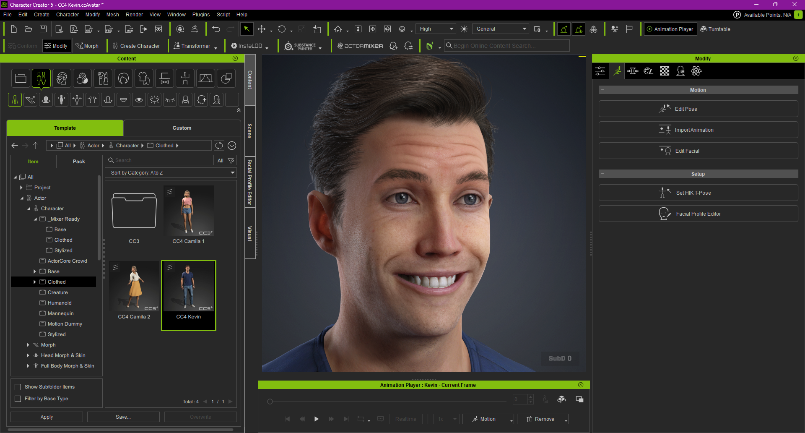Click the ActorMixer toolbar icon
Screen dimensions: 805x433
click(360, 46)
